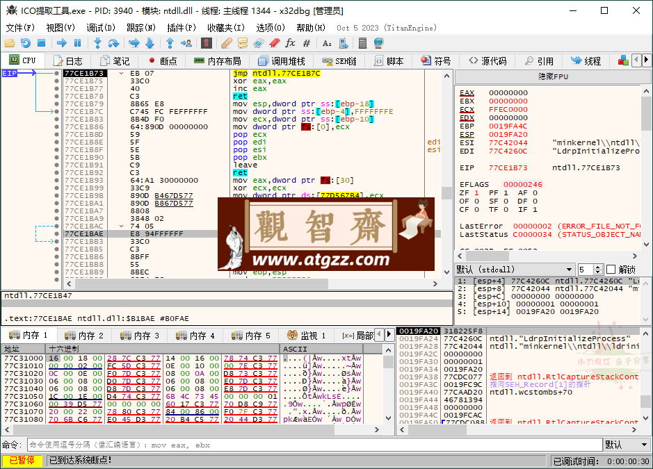Screen dimensions: 653x469
Task: Open the 帮助(H) menu
Action: pos(311,28)
